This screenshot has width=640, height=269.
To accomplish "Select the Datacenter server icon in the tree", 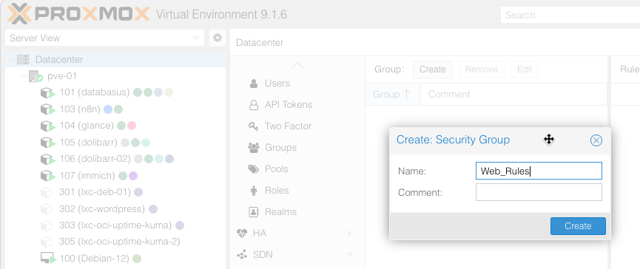I will tap(23, 60).
